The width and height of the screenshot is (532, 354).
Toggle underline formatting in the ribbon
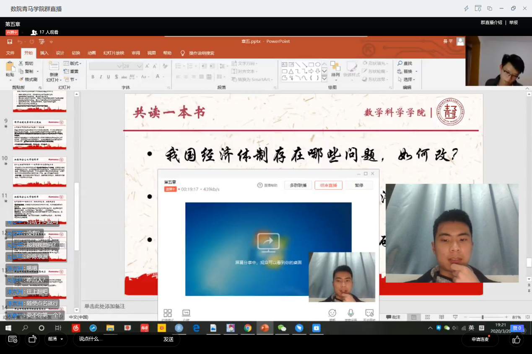[109, 77]
